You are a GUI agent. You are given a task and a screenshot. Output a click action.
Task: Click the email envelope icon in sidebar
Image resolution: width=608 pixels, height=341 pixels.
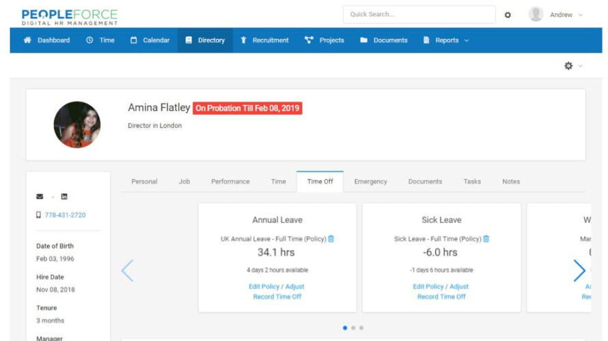point(40,196)
